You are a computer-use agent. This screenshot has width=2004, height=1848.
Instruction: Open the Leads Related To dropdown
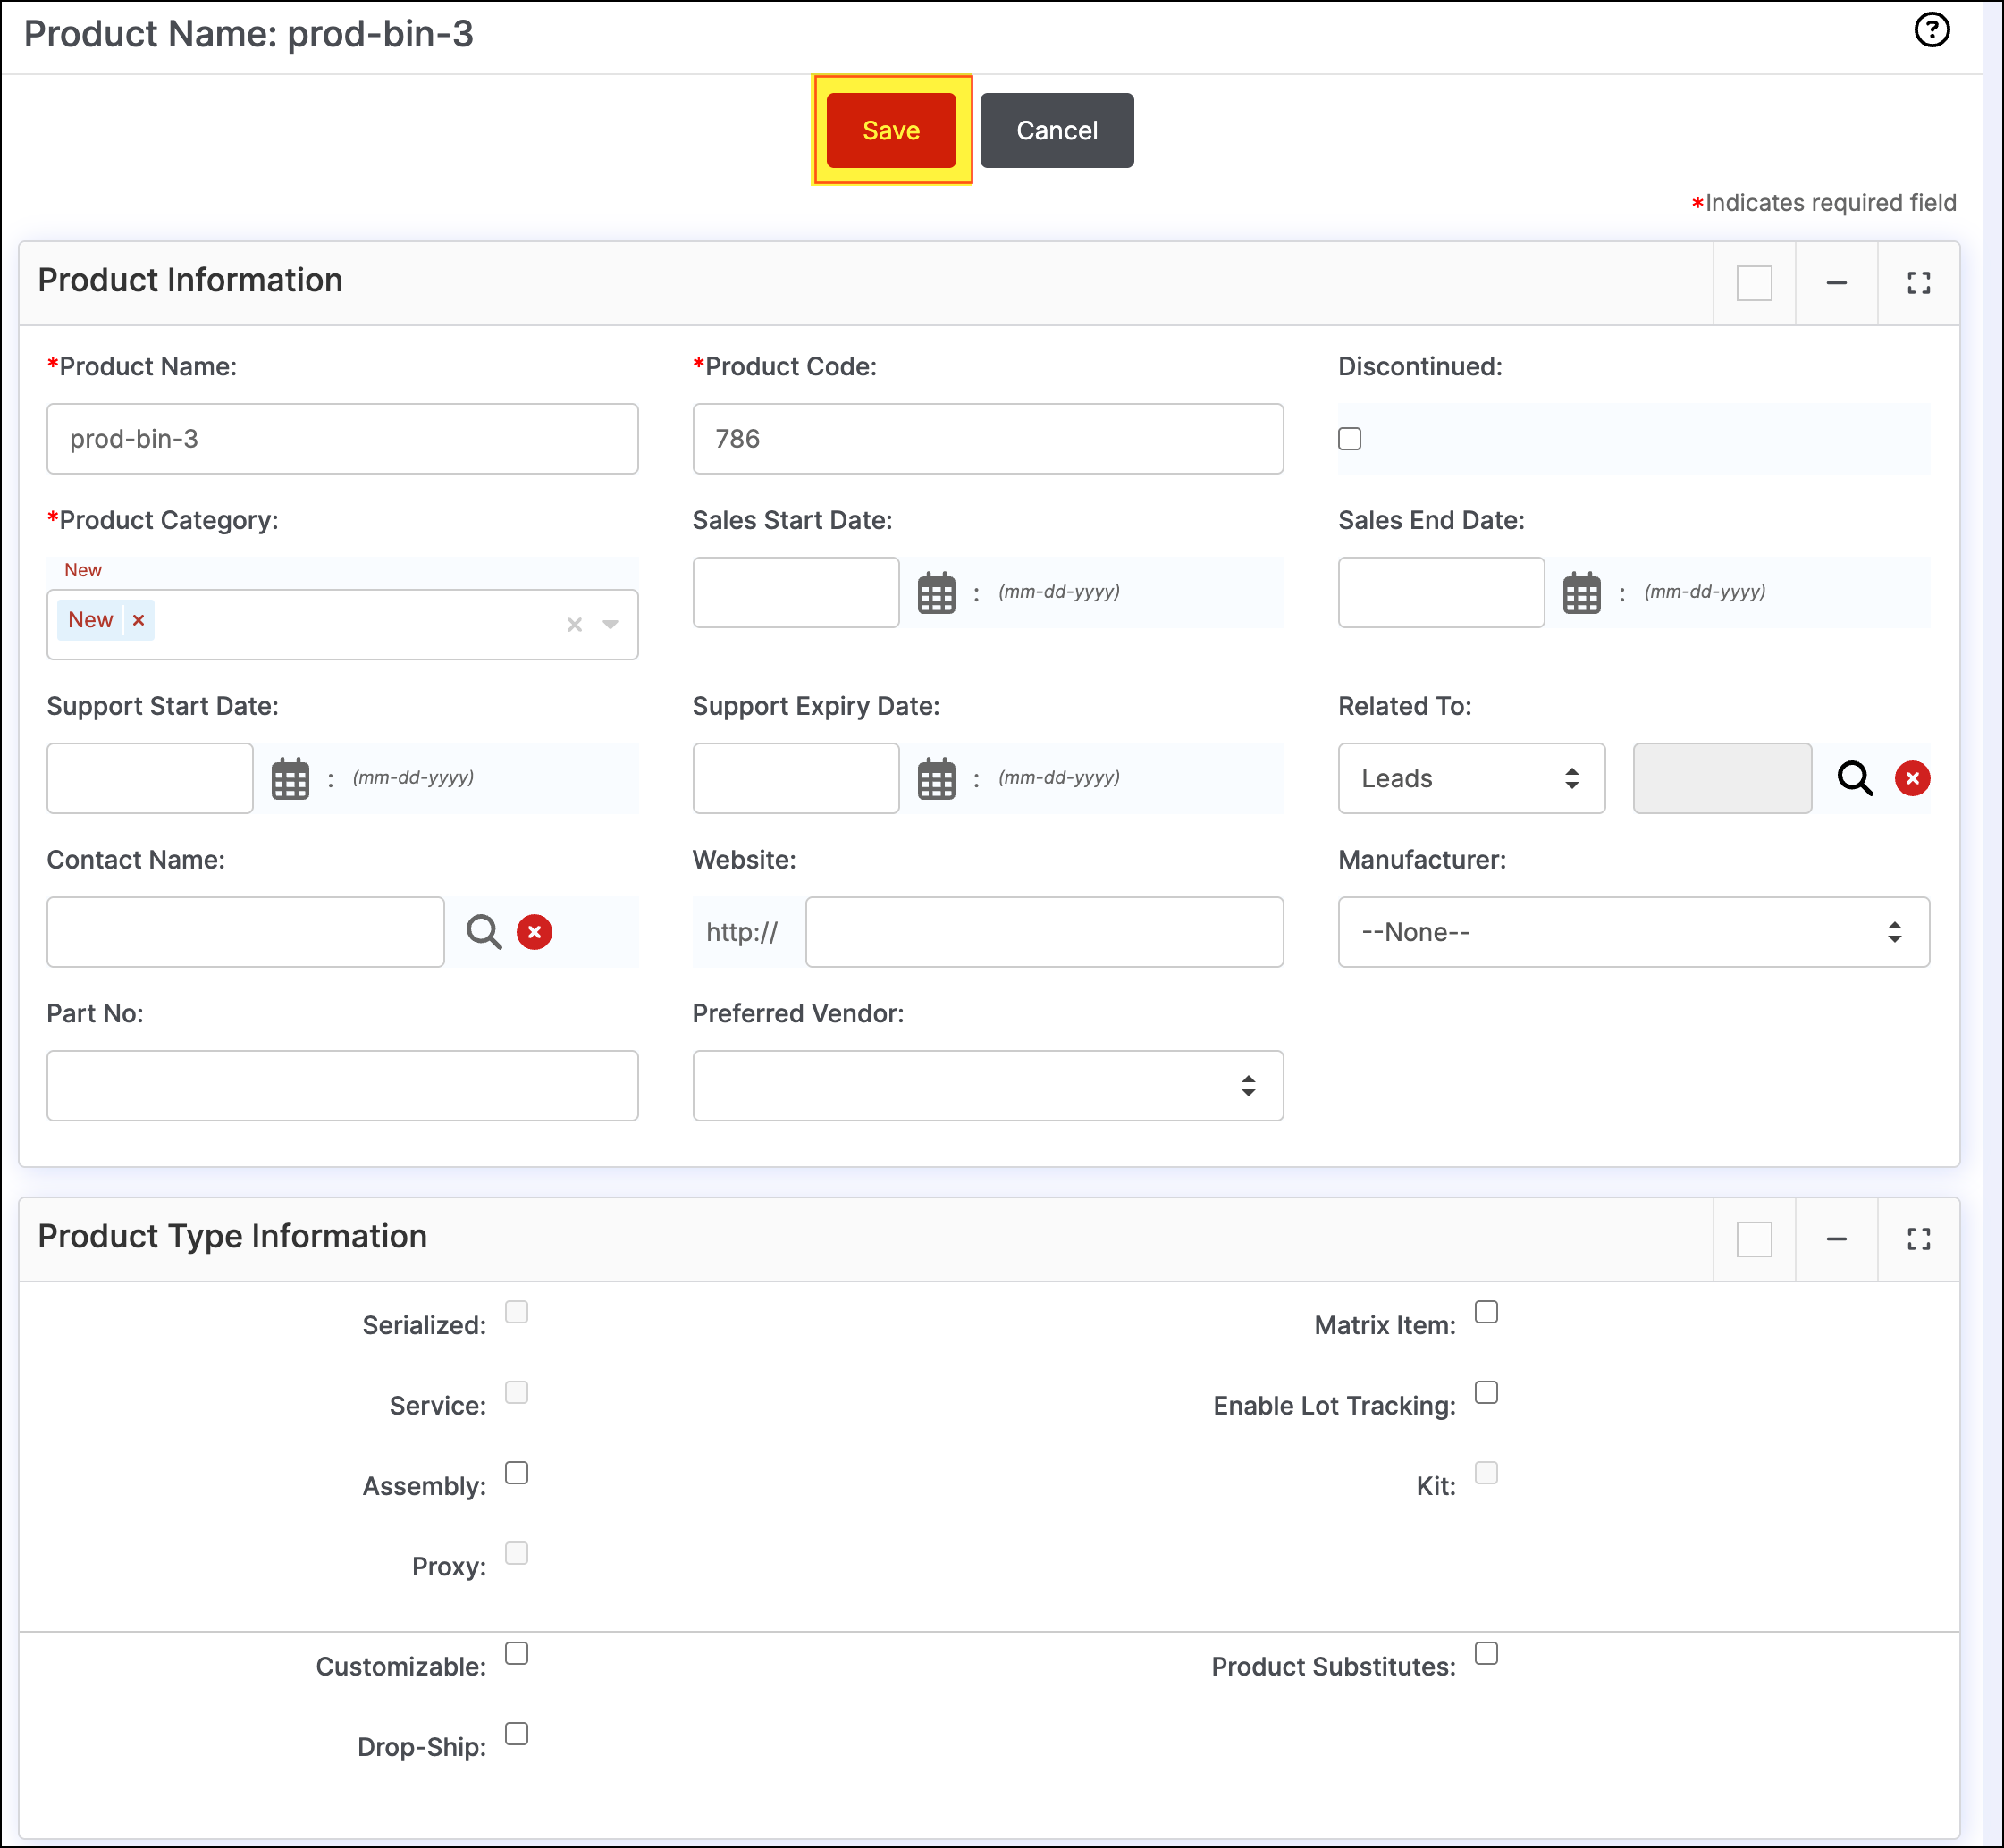[1471, 778]
